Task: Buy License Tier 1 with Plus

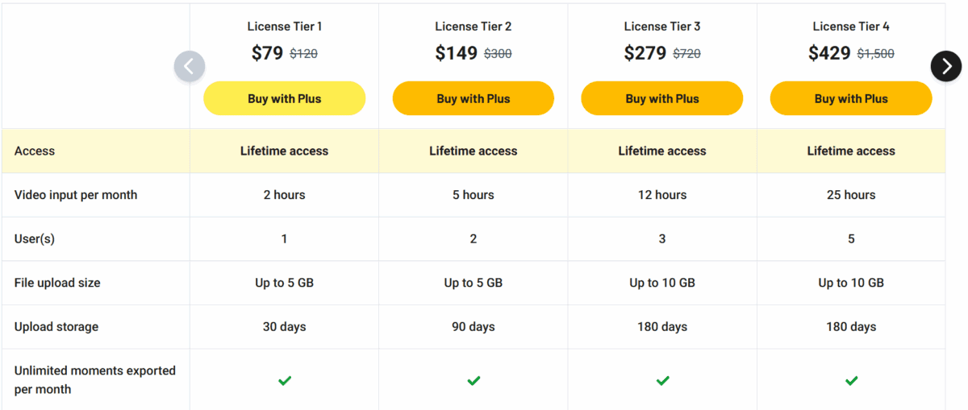Action: (x=284, y=98)
